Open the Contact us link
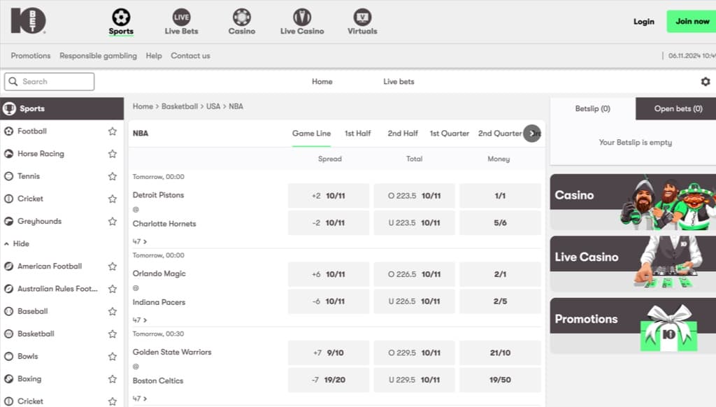Viewport: 716px width, 407px height. point(190,56)
